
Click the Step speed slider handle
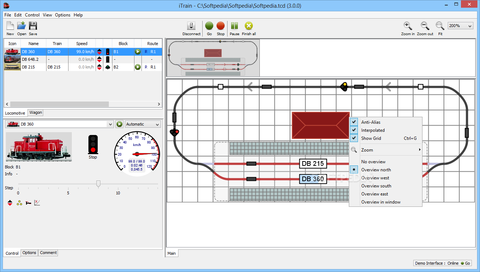[x=98, y=184]
